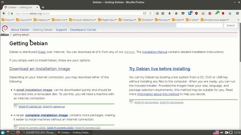
Task: Switch to GISMETEO.RU window in taskbar
Action: [39, 132]
